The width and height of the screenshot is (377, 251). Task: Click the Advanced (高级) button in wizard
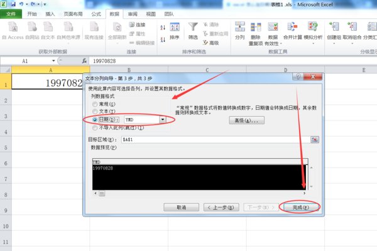[x=247, y=120]
